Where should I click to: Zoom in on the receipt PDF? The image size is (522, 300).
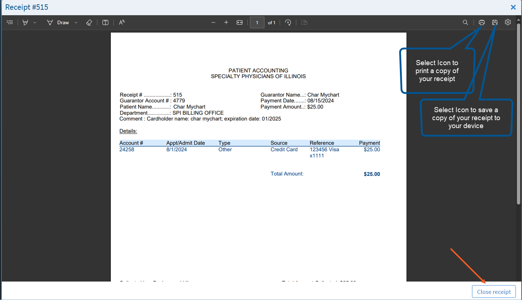pos(226,22)
